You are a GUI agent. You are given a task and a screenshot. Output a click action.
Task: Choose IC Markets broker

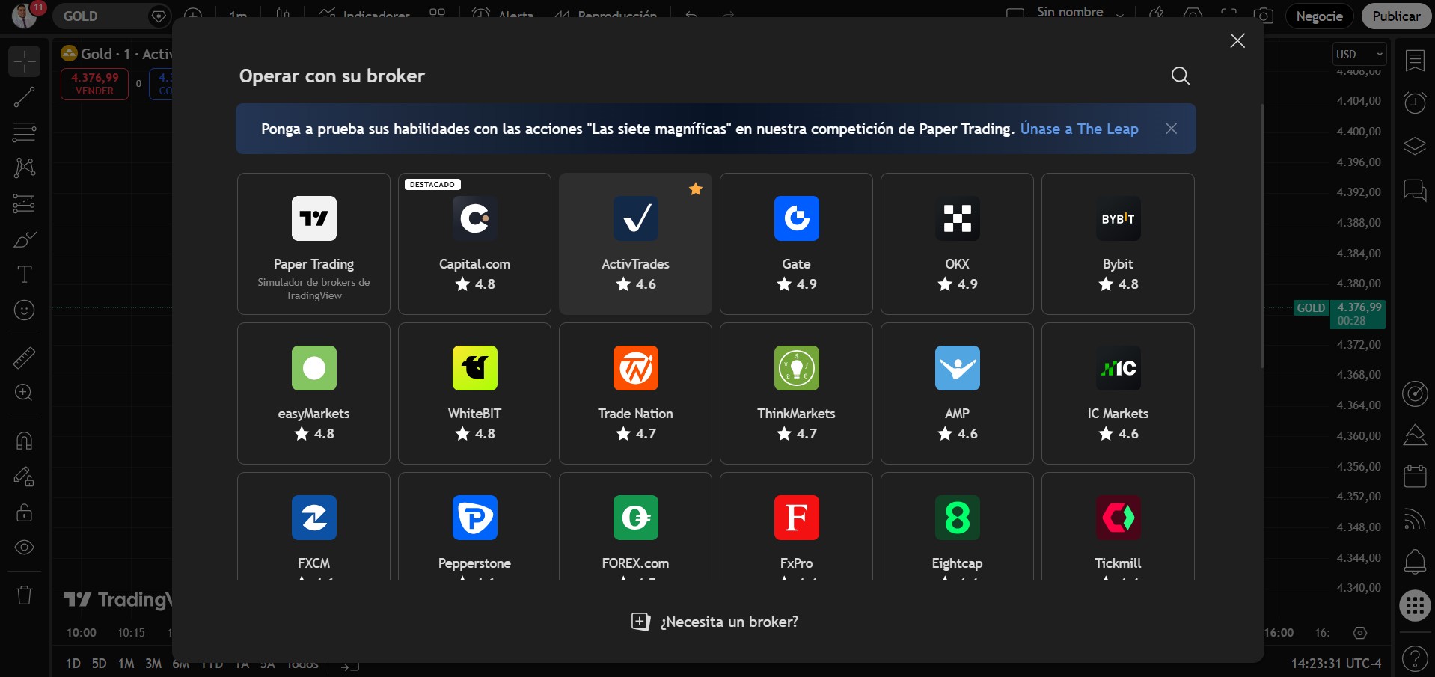(x=1118, y=393)
